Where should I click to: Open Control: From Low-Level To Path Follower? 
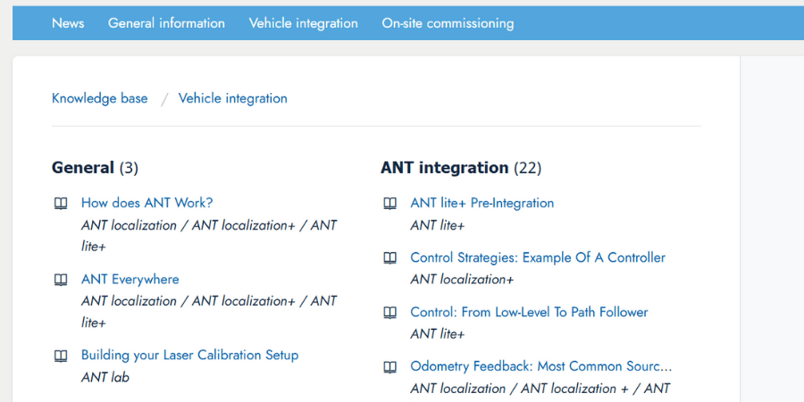529,312
